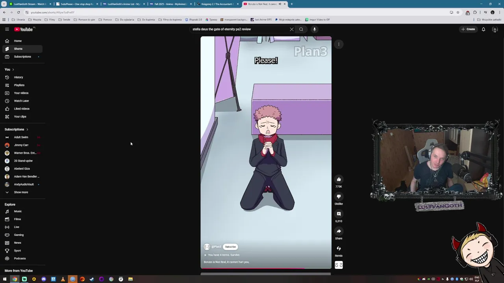Go to the YouTube logo homepage
The width and height of the screenshot is (504, 283).
pos(24,29)
